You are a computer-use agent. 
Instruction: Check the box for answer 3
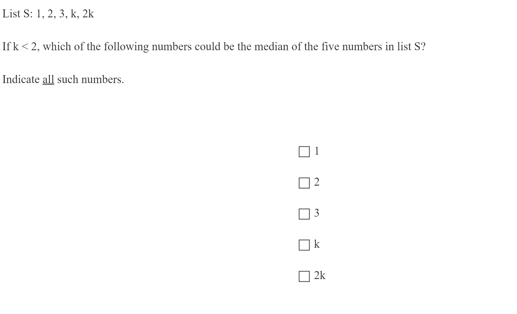304,214
